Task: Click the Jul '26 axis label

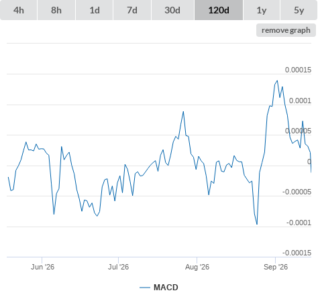Action: coord(118,267)
